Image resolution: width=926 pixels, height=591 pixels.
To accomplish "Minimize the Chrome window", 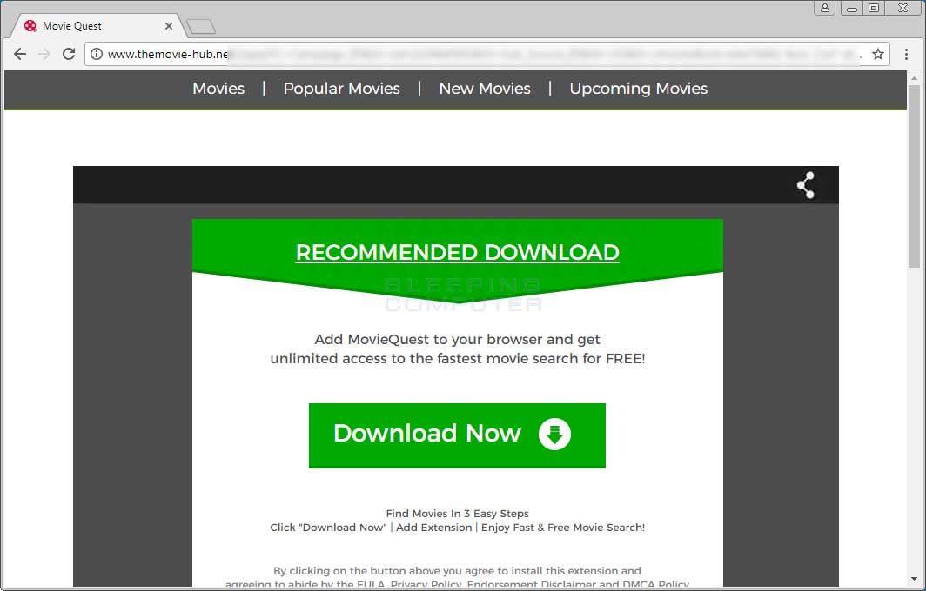I will [851, 9].
